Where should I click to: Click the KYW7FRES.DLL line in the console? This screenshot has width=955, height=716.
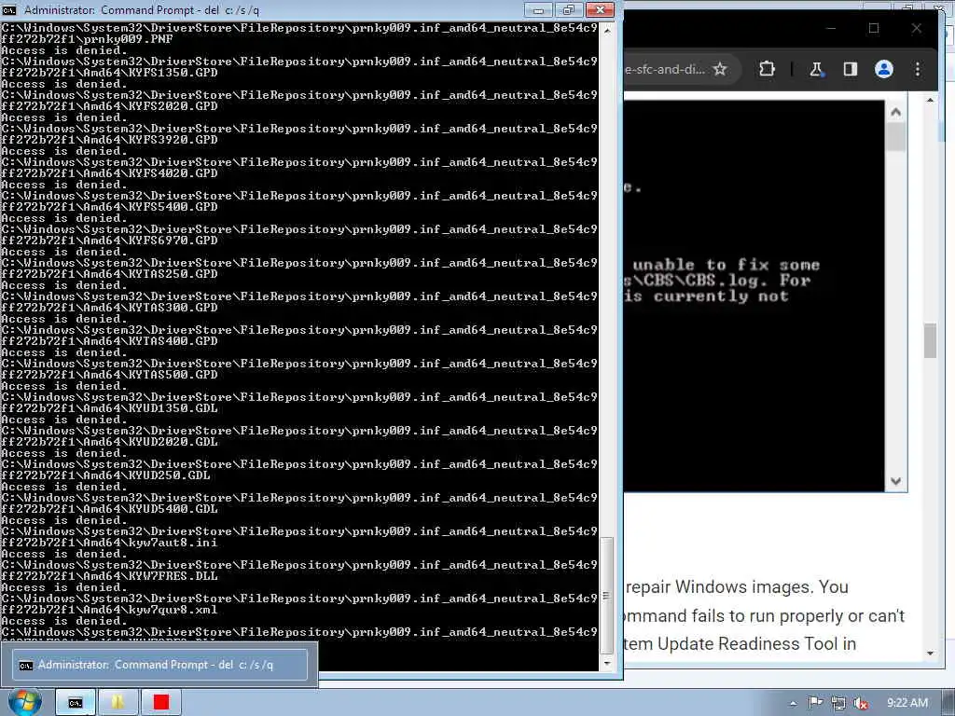[x=110, y=575]
